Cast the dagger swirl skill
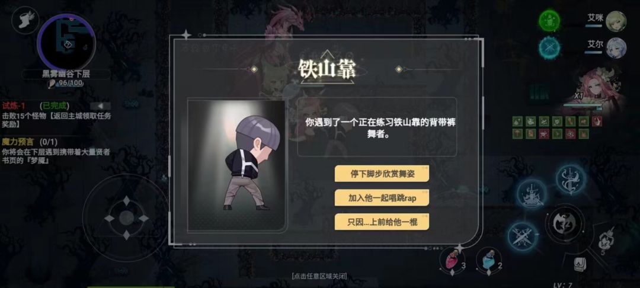 tap(570, 179)
